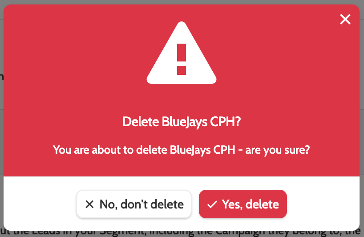This screenshot has height=237, width=364.
Task: Click the word 'No' on the white button
Action: [x=109, y=204]
